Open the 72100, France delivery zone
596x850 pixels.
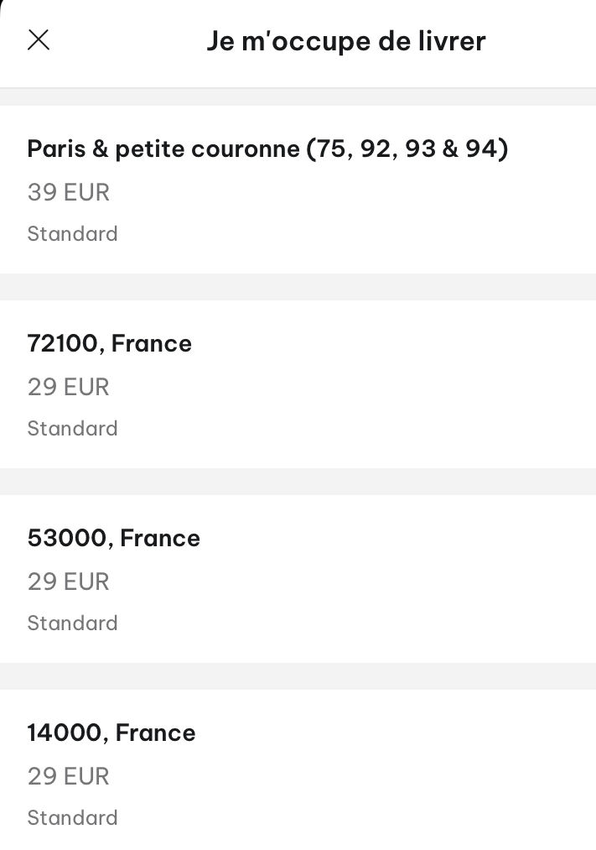point(298,384)
